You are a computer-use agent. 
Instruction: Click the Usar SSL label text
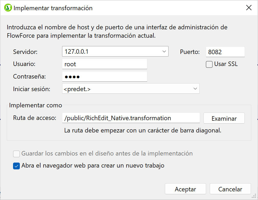[x=226, y=64]
